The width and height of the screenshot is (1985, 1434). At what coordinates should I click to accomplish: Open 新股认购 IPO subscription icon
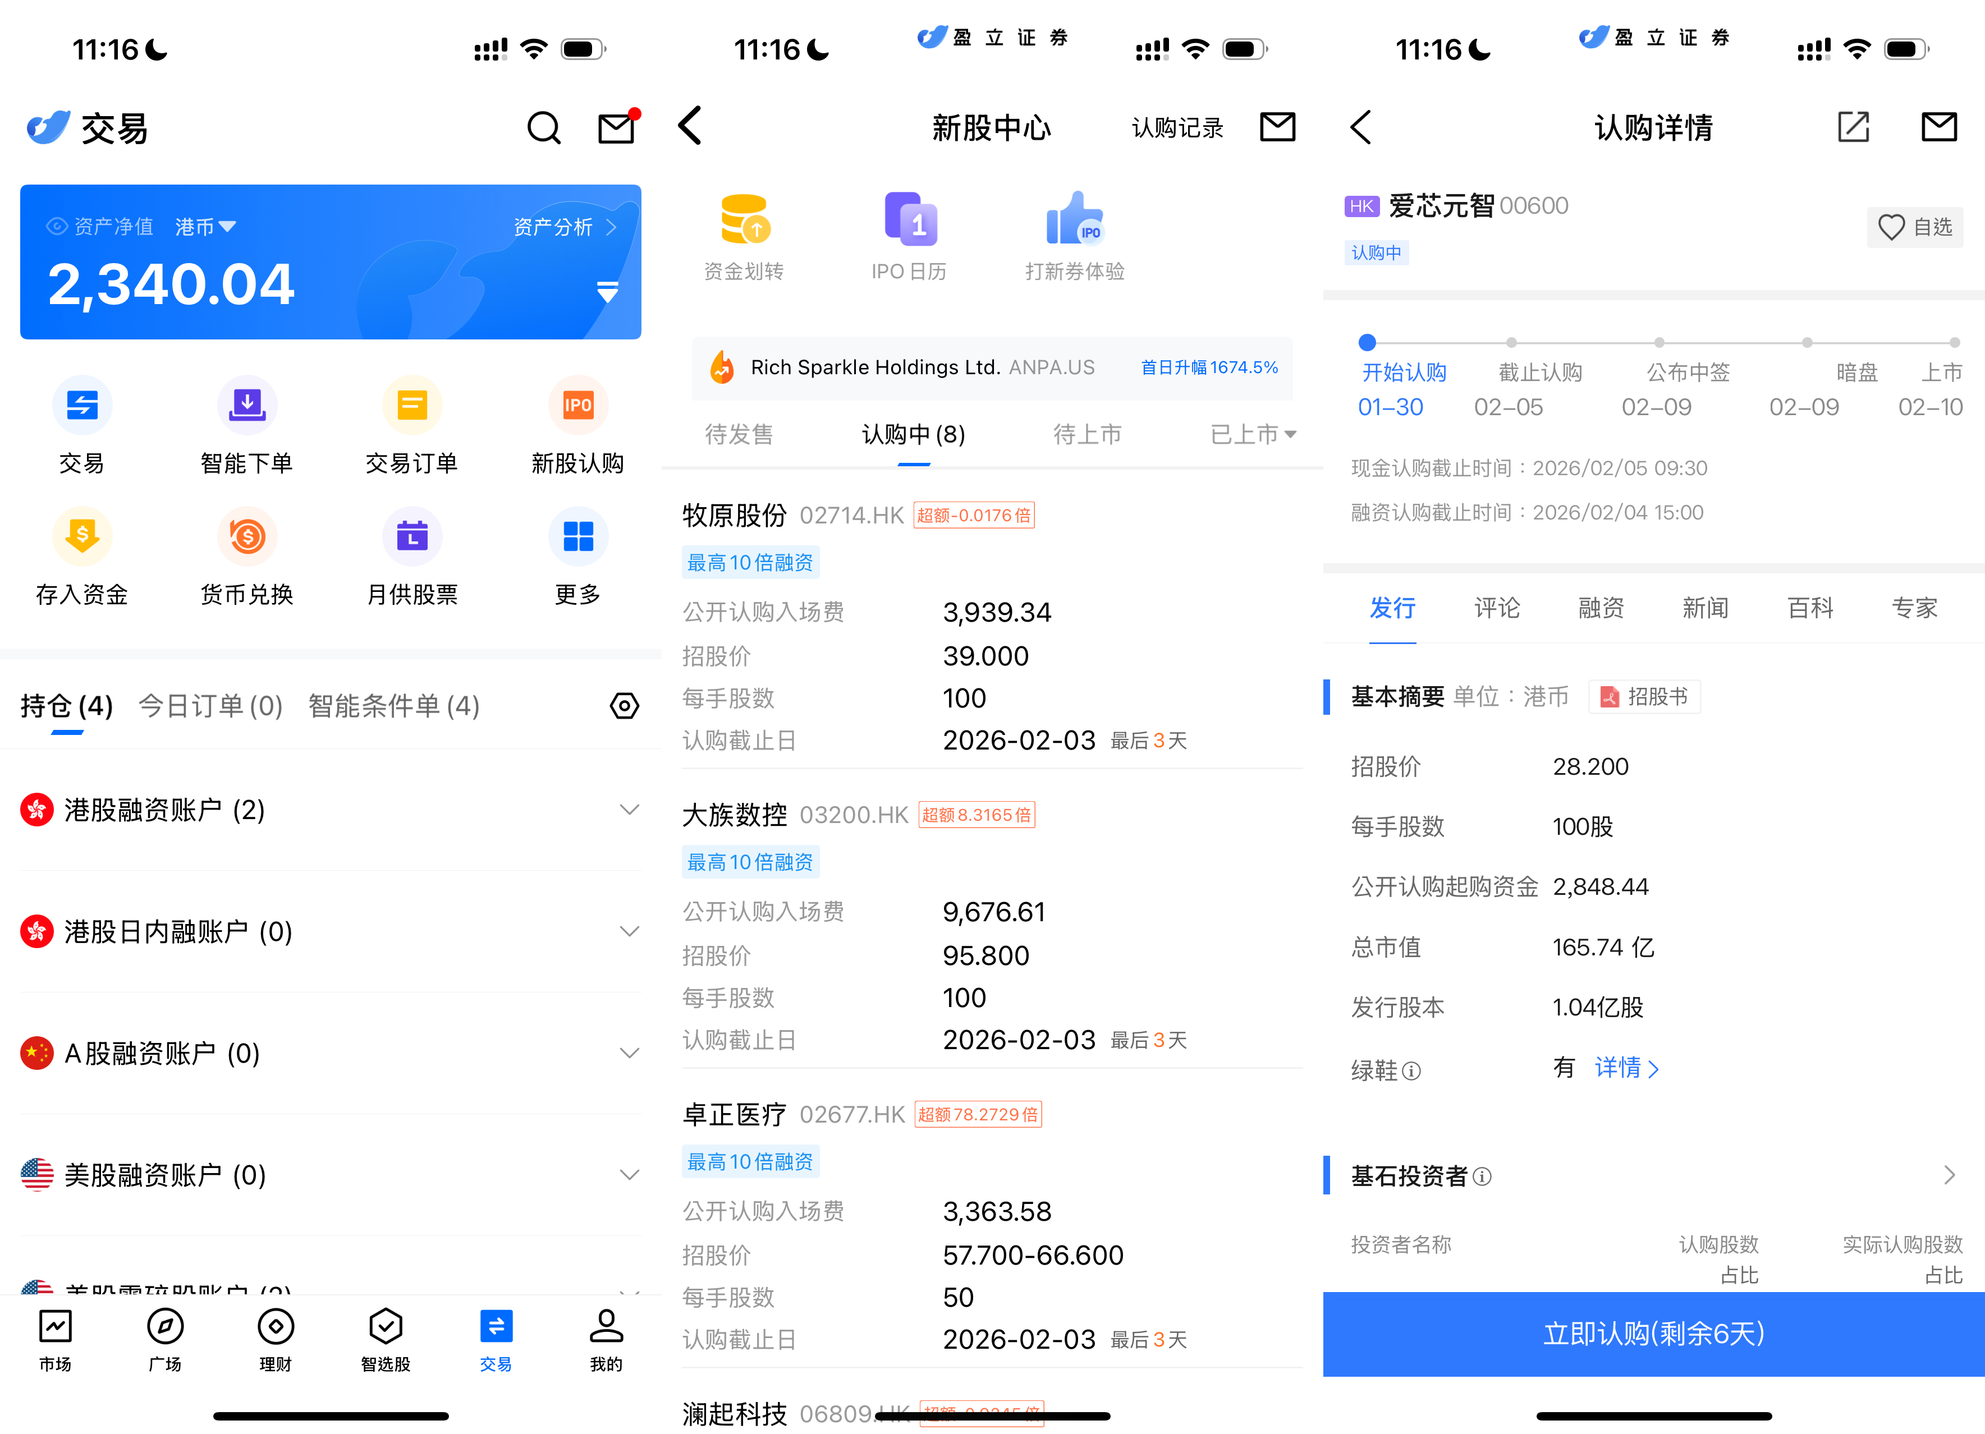[x=577, y=405]
